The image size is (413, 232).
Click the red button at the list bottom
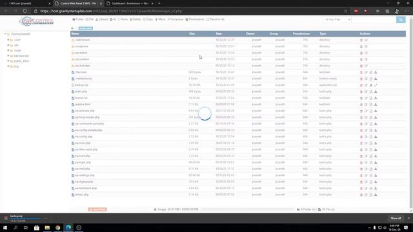[x=97, y=209]
